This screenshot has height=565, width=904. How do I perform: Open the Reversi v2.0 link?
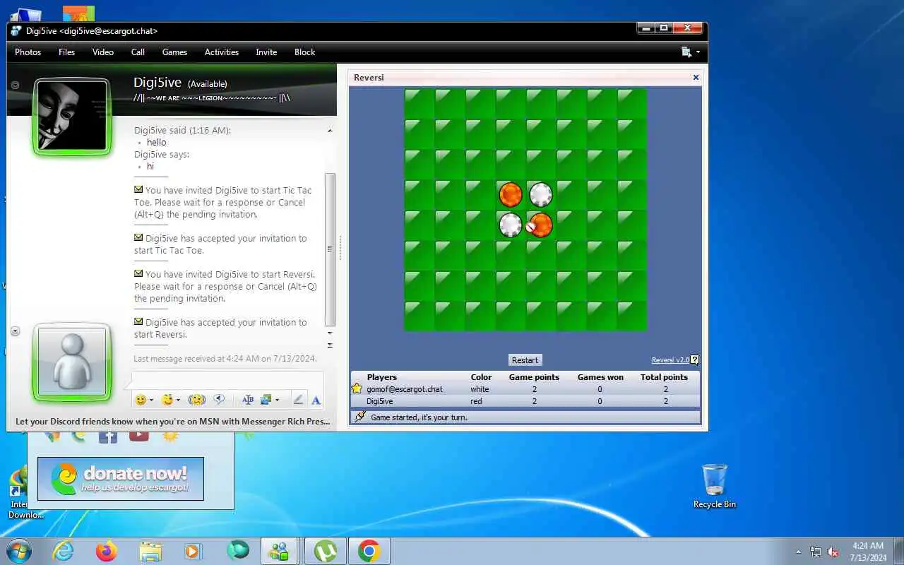(670, 360)
